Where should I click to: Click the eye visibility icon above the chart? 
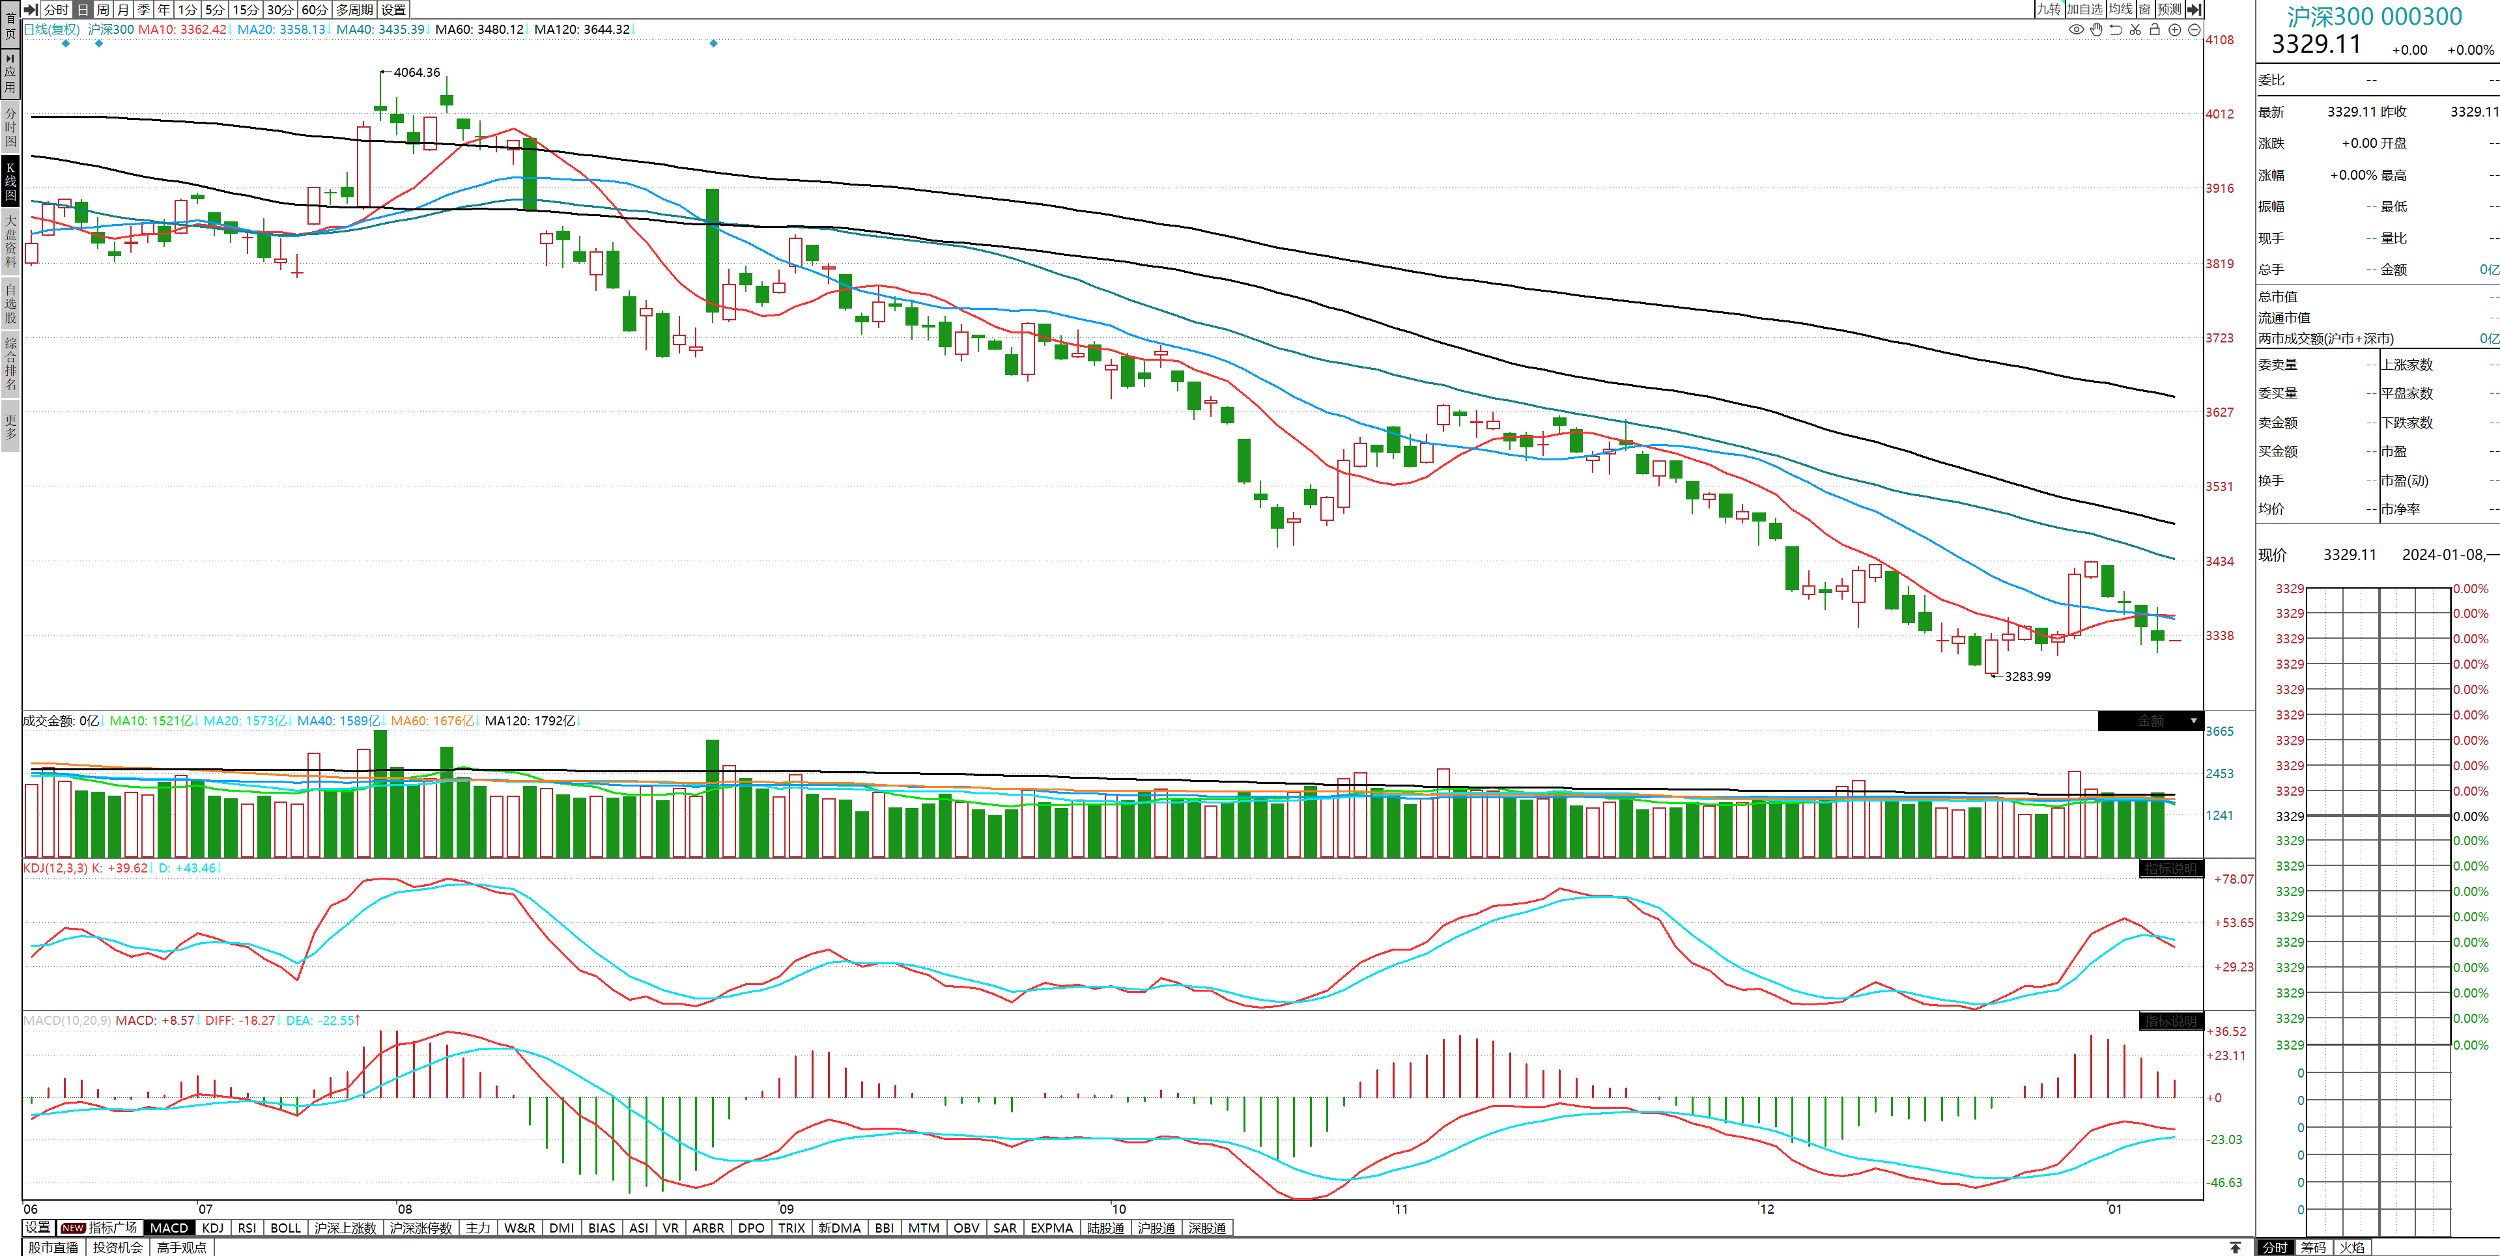coord(2076,30)
